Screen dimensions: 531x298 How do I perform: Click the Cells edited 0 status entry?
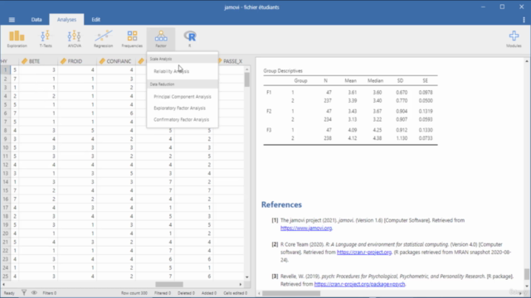[236, 293]
